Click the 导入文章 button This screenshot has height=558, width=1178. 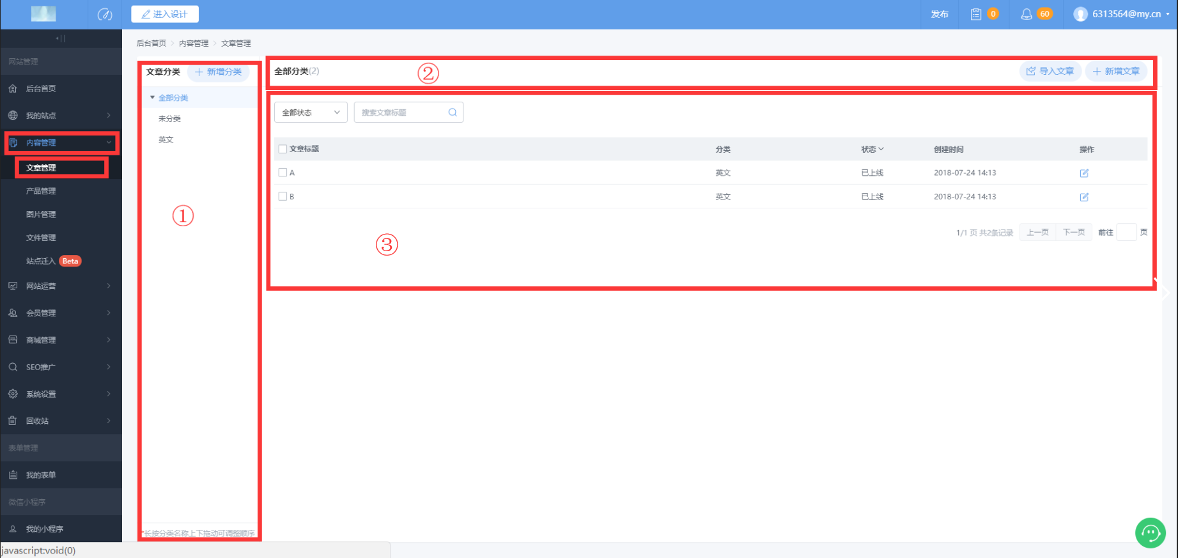[1050, 72]
